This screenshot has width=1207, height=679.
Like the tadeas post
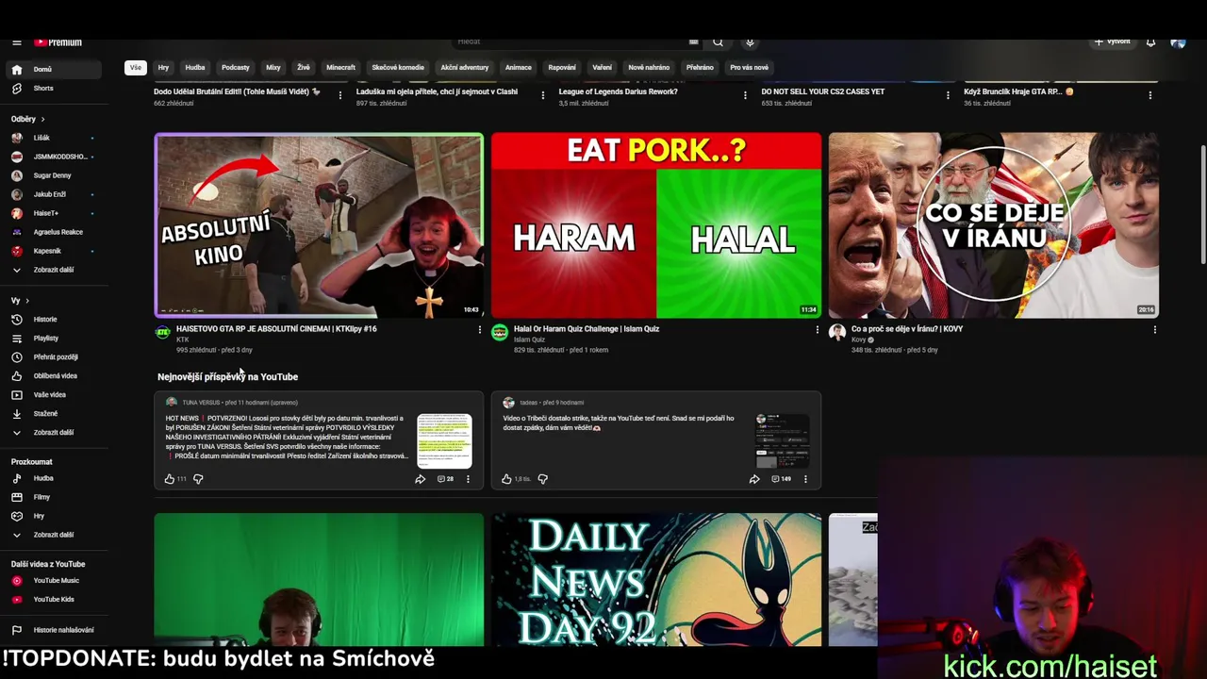tap(506, 479)
